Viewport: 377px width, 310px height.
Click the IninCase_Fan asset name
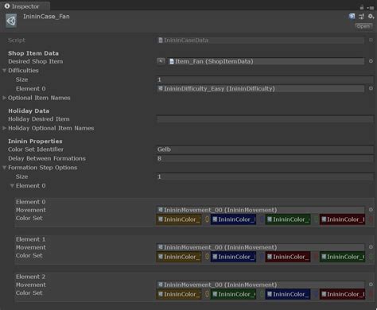(x=46, y=17)
